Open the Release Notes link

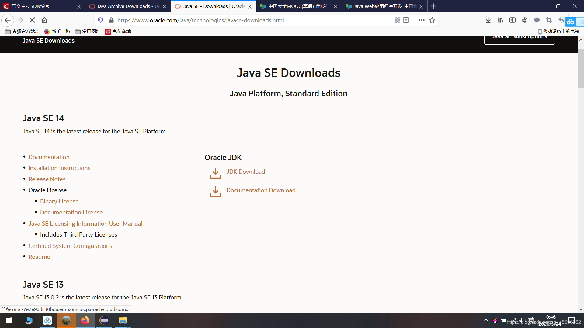(47, 179)
